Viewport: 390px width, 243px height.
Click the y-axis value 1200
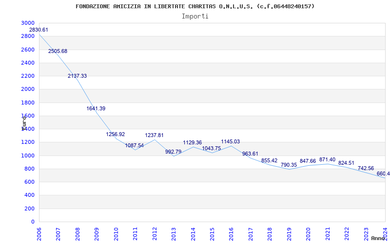pyautogui.click(x=28, y=142)
